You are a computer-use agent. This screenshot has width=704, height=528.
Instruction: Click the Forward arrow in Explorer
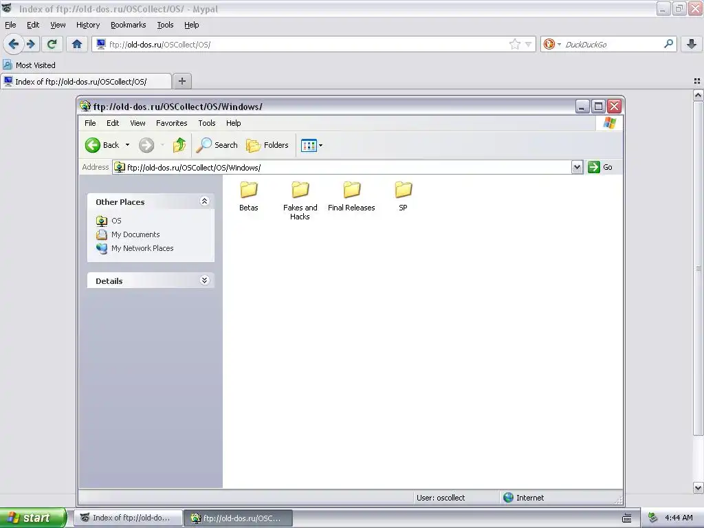(x=146, y=145)
